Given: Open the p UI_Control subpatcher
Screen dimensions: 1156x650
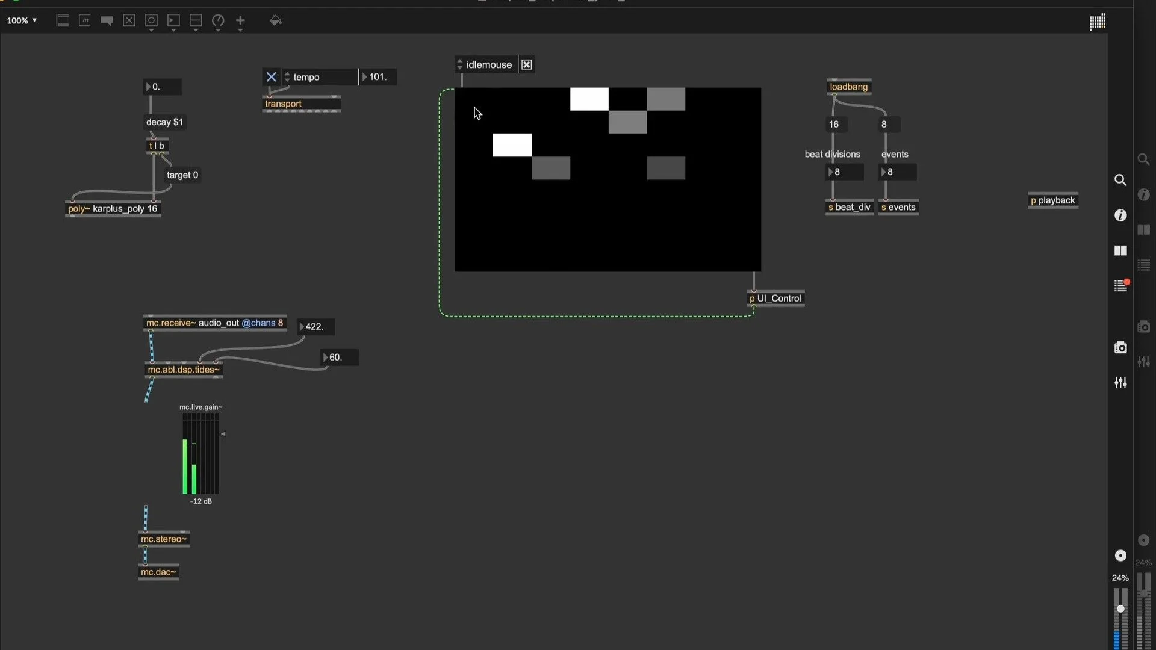Looking at the screenshot, I should [x=775, y=298].
